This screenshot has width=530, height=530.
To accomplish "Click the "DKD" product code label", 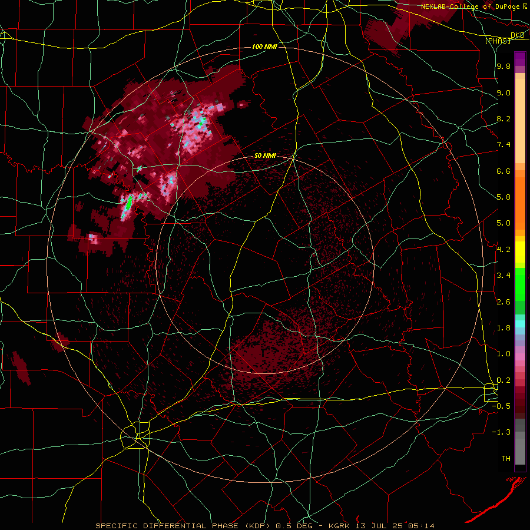I will (x=518, y=35).
